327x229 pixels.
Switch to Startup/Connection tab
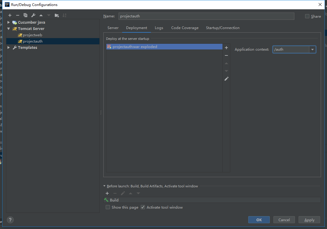(x=223, y=28)
